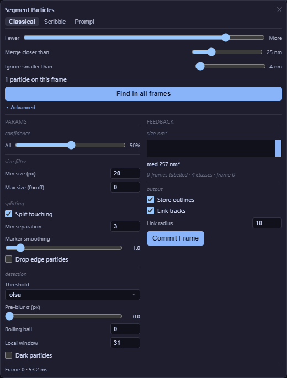The width and height of the screenshot is (287, 378).
Task: Click Find in all frames button
Action: click(143, 94)
